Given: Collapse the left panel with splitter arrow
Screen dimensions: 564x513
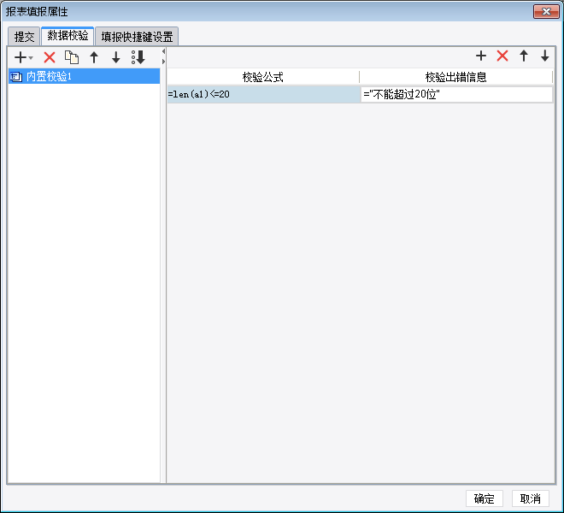Looking at the screenshot, I should (x=163, y=51).
